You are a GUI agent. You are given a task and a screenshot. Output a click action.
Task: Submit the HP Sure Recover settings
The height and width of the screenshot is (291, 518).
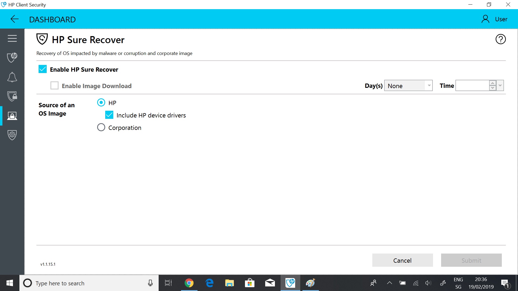pyautogui.click(x=471, y=260)
